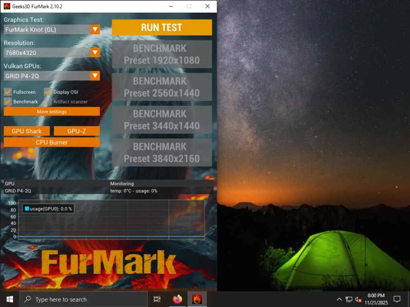Screen dimensions: 410x307
Task: Click the Type here to search box
Action: coord(84,299)
